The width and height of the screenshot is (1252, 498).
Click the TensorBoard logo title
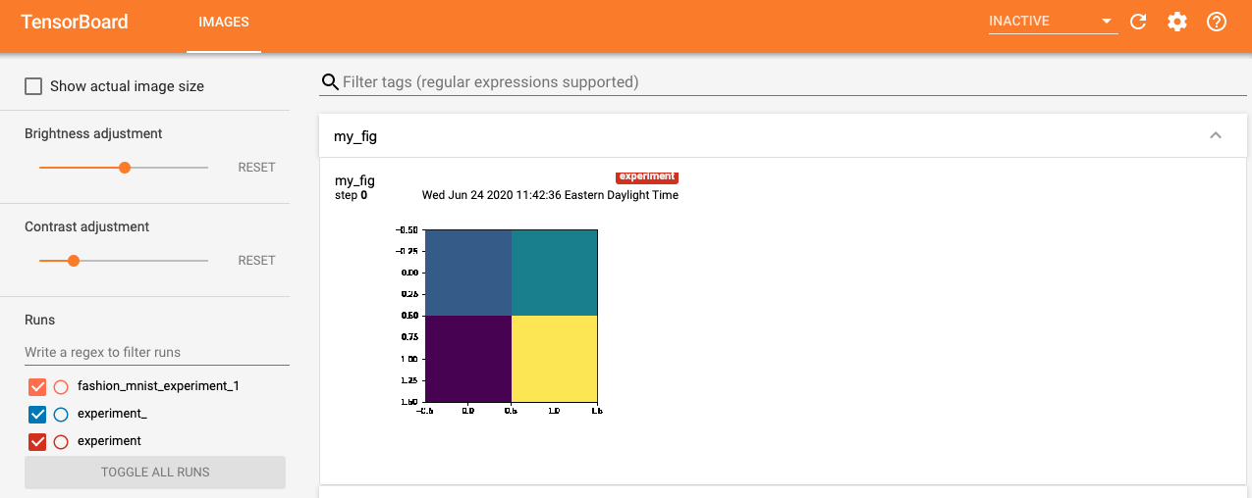(x=75, y=22)
